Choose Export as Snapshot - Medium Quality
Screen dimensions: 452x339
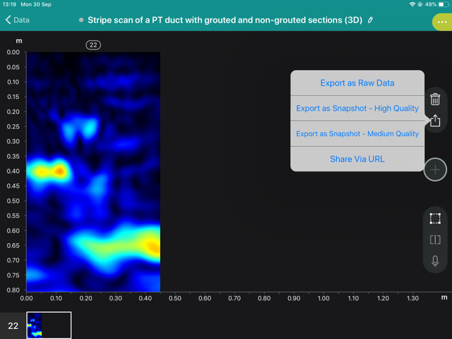(357, 134)
